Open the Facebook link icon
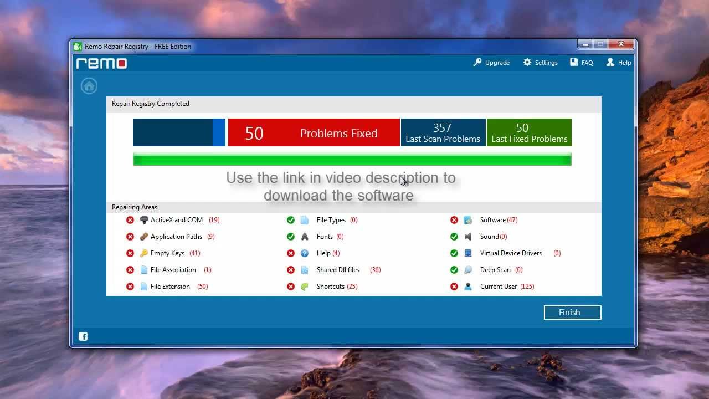 [83, 336]
